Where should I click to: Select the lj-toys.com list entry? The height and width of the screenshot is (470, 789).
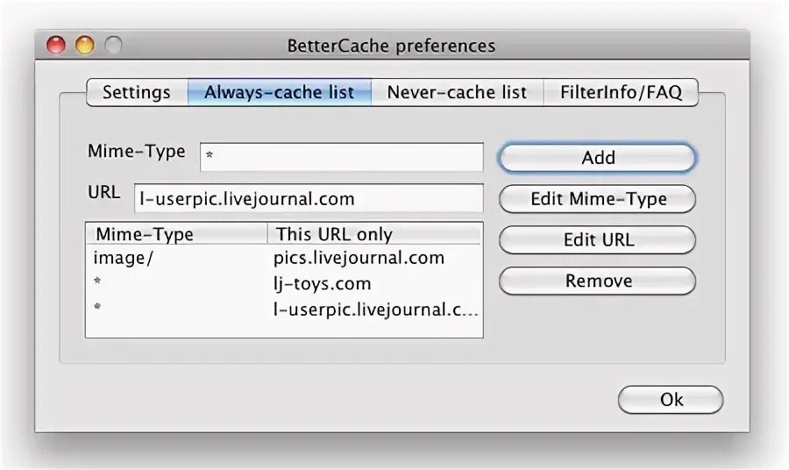tap(322, 283)
